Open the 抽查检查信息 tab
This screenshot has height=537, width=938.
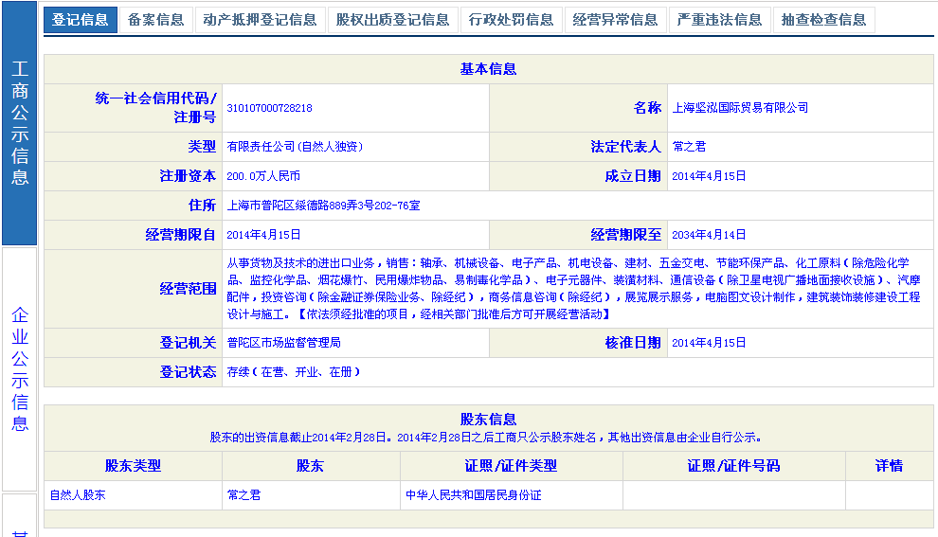pos(823,20)
